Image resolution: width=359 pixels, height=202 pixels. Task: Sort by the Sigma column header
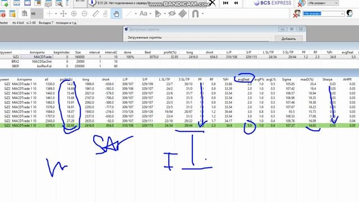pyautogui.click(x=287, y=80)
